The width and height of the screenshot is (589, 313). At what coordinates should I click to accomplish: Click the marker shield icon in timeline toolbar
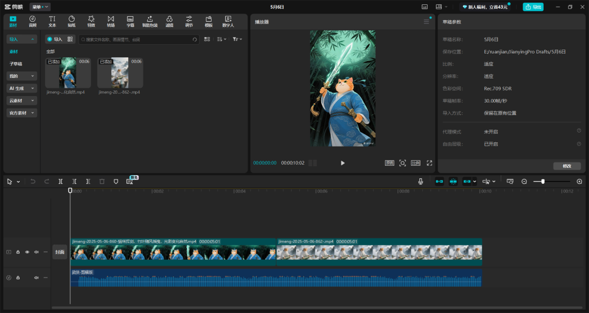click(116, 182)
